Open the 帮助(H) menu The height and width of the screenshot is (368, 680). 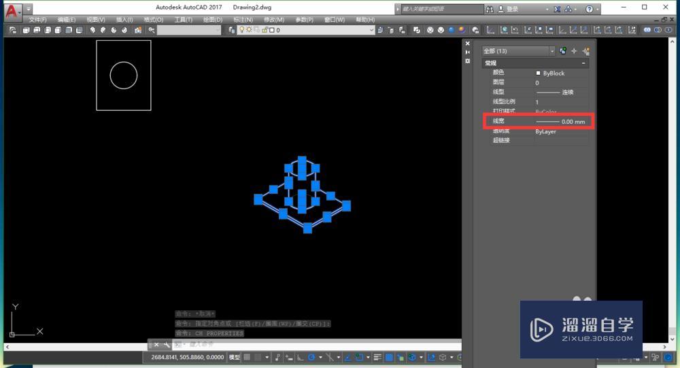point(365,20)
